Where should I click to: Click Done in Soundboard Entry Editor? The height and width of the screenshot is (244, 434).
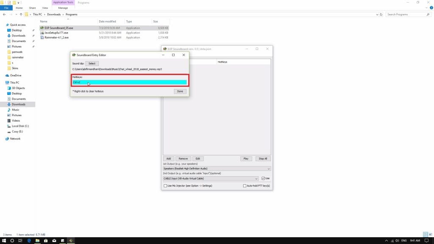[x=180, y=91]
